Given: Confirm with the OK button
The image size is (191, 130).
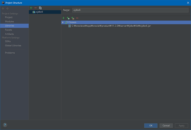Looking at the screenshot, I should [x=151, y=125].
